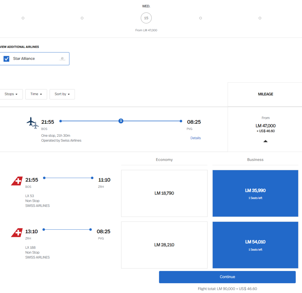Click the Star Alliance logo icon
The image size is (302, 293).
click(62, 59)
